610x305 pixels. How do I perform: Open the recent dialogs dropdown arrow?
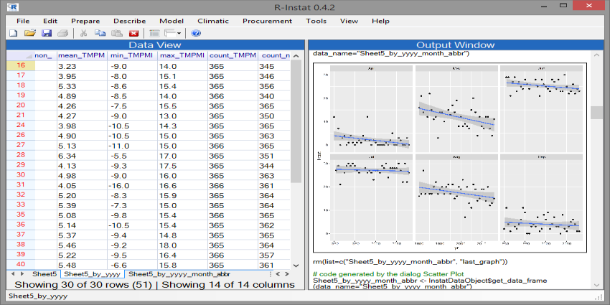tap(179, 34)
